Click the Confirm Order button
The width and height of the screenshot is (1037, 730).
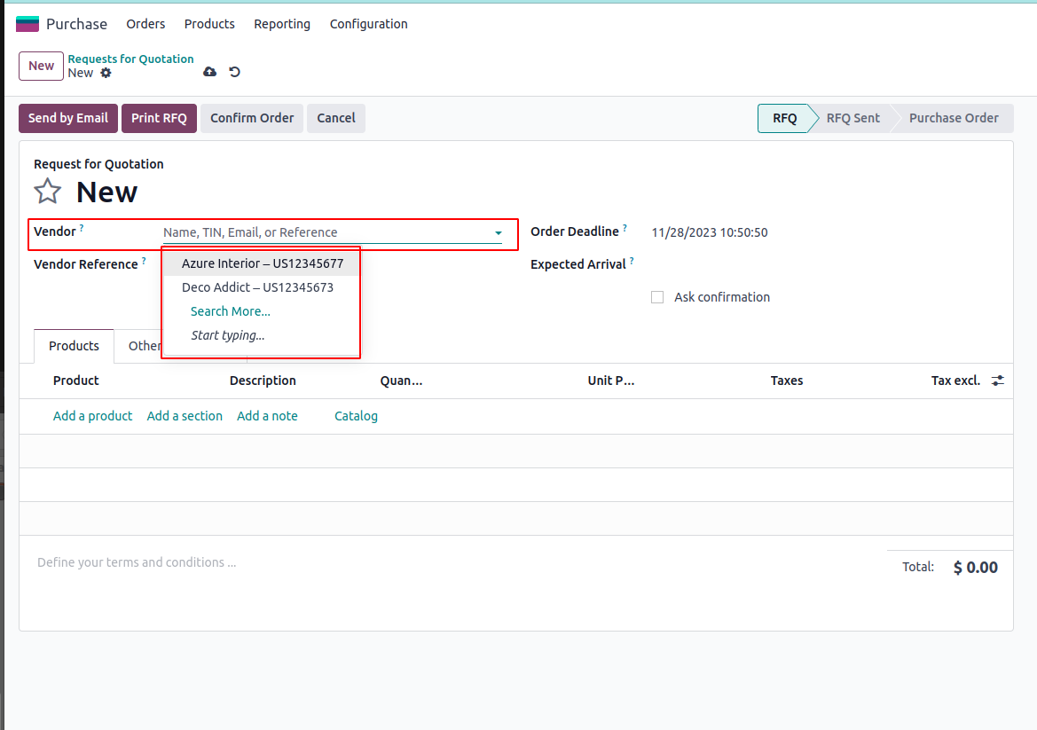point(252,118)
